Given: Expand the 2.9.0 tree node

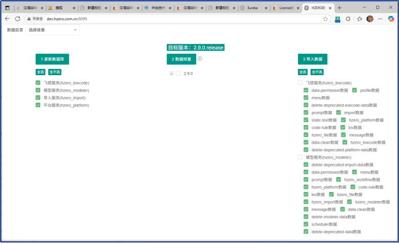Looking at the screenshot, I should tap(171, 73).
